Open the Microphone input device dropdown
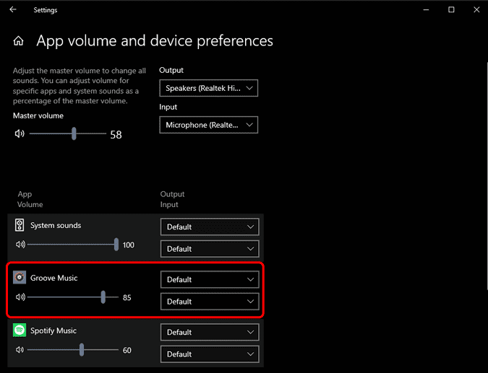The width and height of the screenshot is (488, 373). [209, 125]
